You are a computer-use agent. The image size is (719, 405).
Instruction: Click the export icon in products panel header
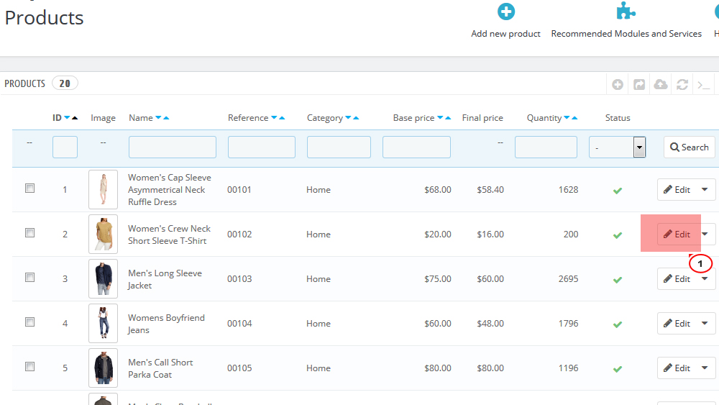click(638, 84)
